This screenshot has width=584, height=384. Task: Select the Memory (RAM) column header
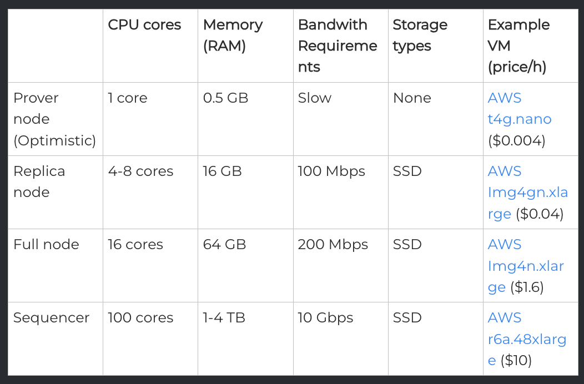[x=233, y=36]
